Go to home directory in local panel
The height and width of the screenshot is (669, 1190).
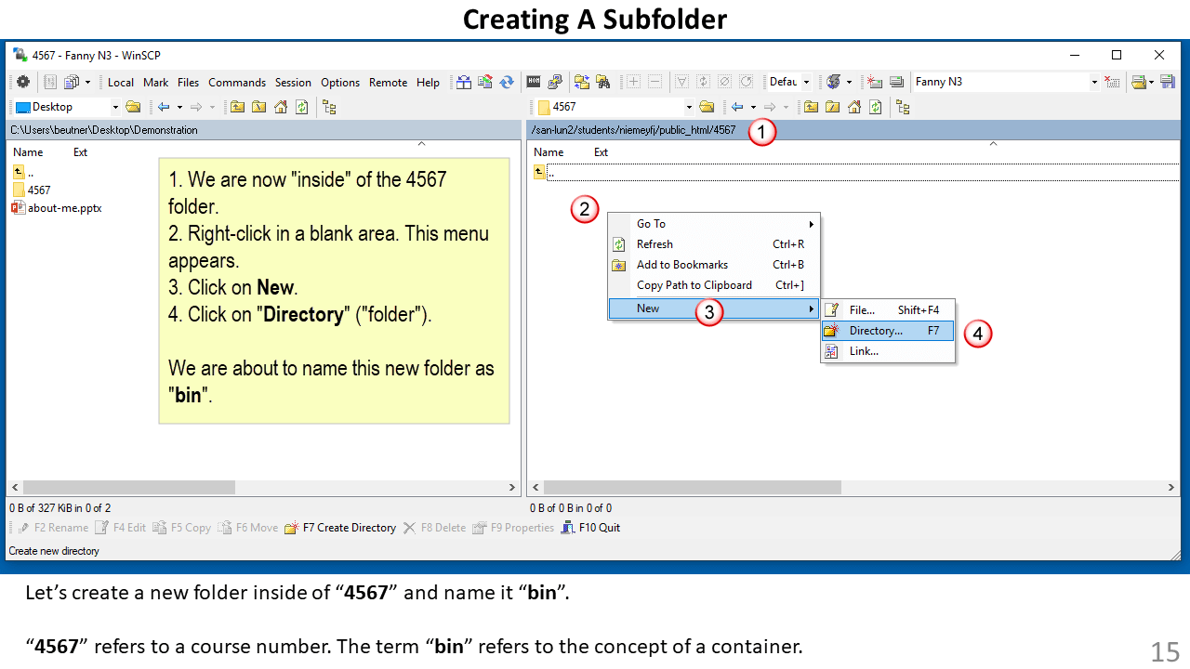click(281, 107)
